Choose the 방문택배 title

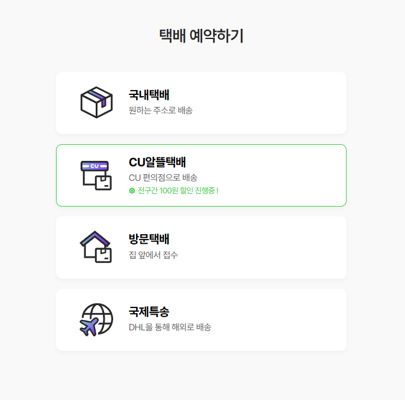(x=149, y=239)
